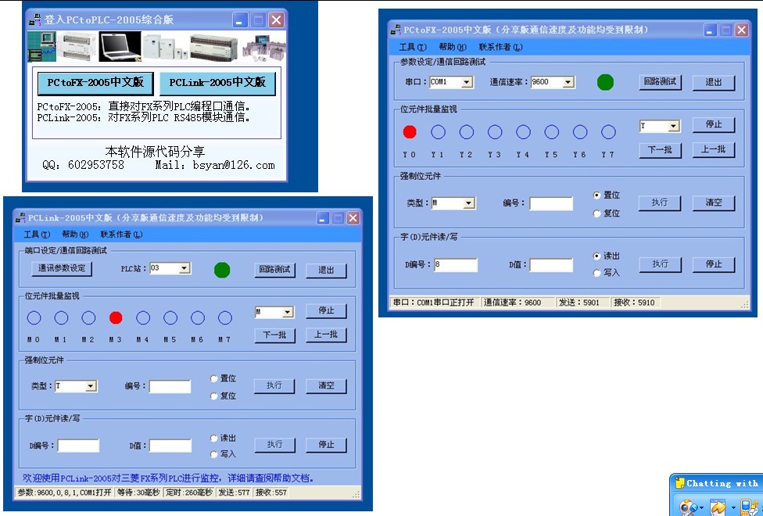Open the M element type dropdown in PCLink
Image resolution: width=763 pixels, height=516 pixels.
tap(288, 312)
